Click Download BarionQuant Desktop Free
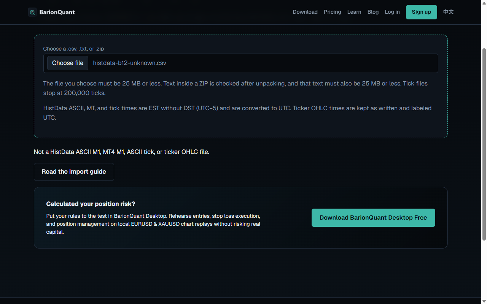 pos(373,218)
